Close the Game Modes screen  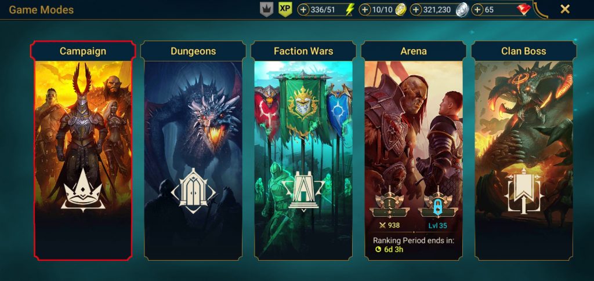coord(565,9)
